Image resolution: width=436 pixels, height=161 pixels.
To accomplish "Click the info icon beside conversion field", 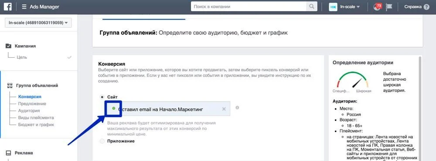I will tap(237, 108).
